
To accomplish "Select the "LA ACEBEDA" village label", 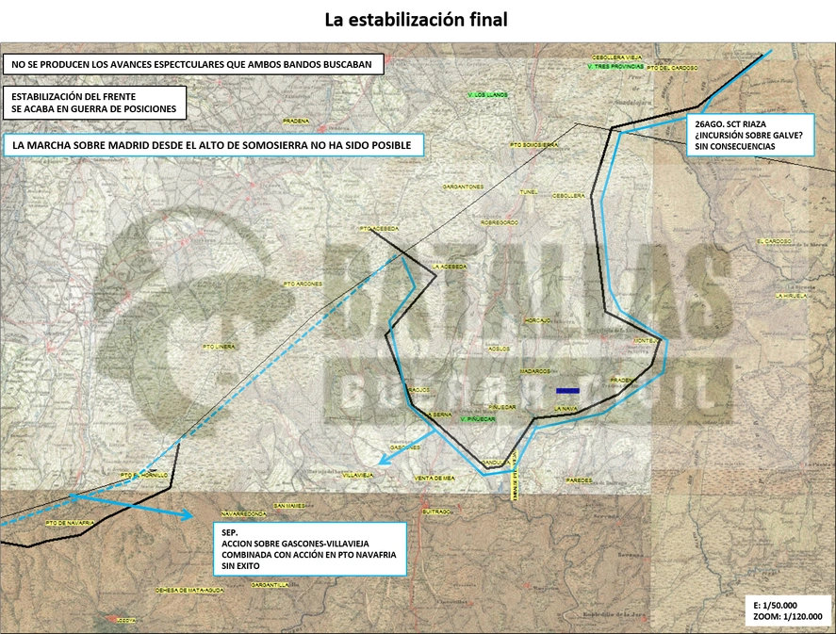I will click(450, 267).
